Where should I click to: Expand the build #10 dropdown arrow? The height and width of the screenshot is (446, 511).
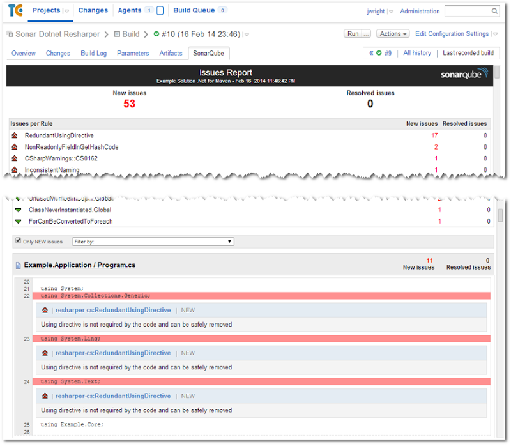(247, 35)
